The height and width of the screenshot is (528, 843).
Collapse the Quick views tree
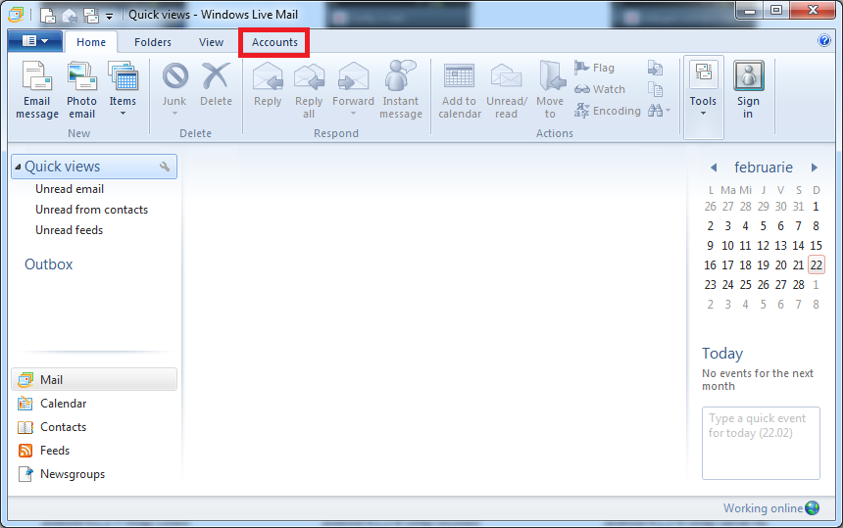(18, 168)
